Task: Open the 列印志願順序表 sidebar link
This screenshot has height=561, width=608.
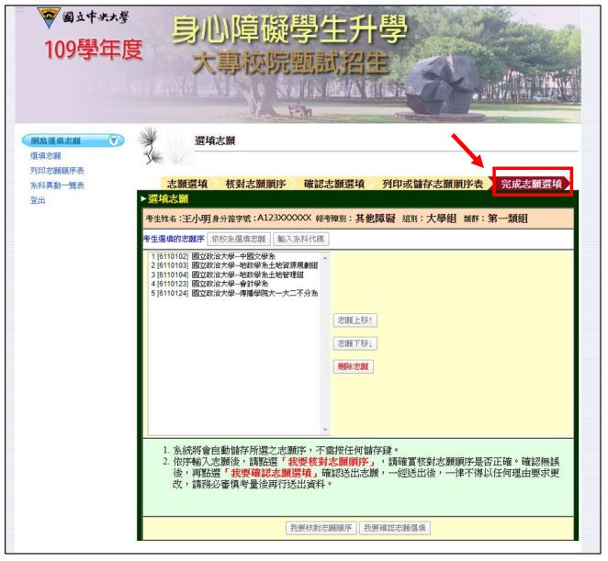Action: (x=57, y=171)
